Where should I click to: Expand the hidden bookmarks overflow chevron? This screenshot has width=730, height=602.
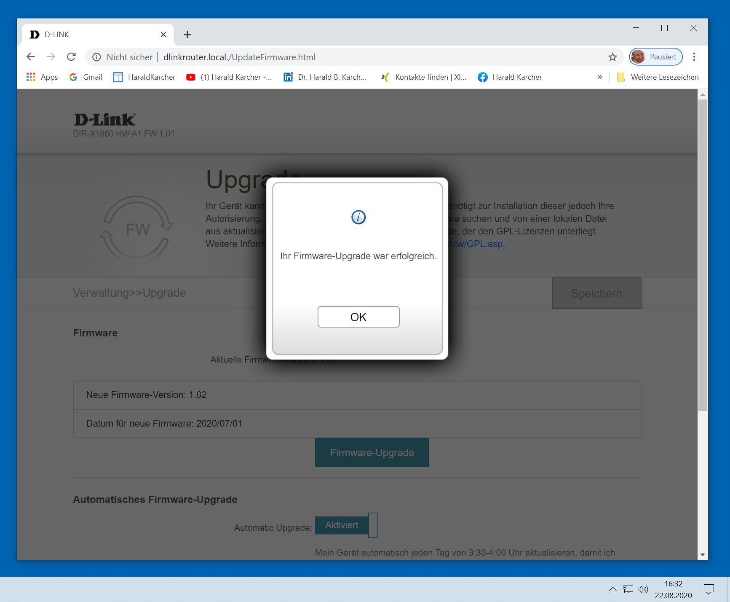[x=600, y=77]
